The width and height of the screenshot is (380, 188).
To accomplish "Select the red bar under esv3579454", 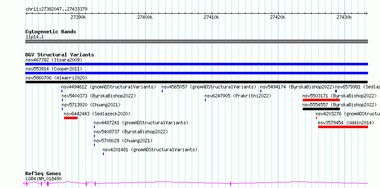I will (x=343, y=127).
